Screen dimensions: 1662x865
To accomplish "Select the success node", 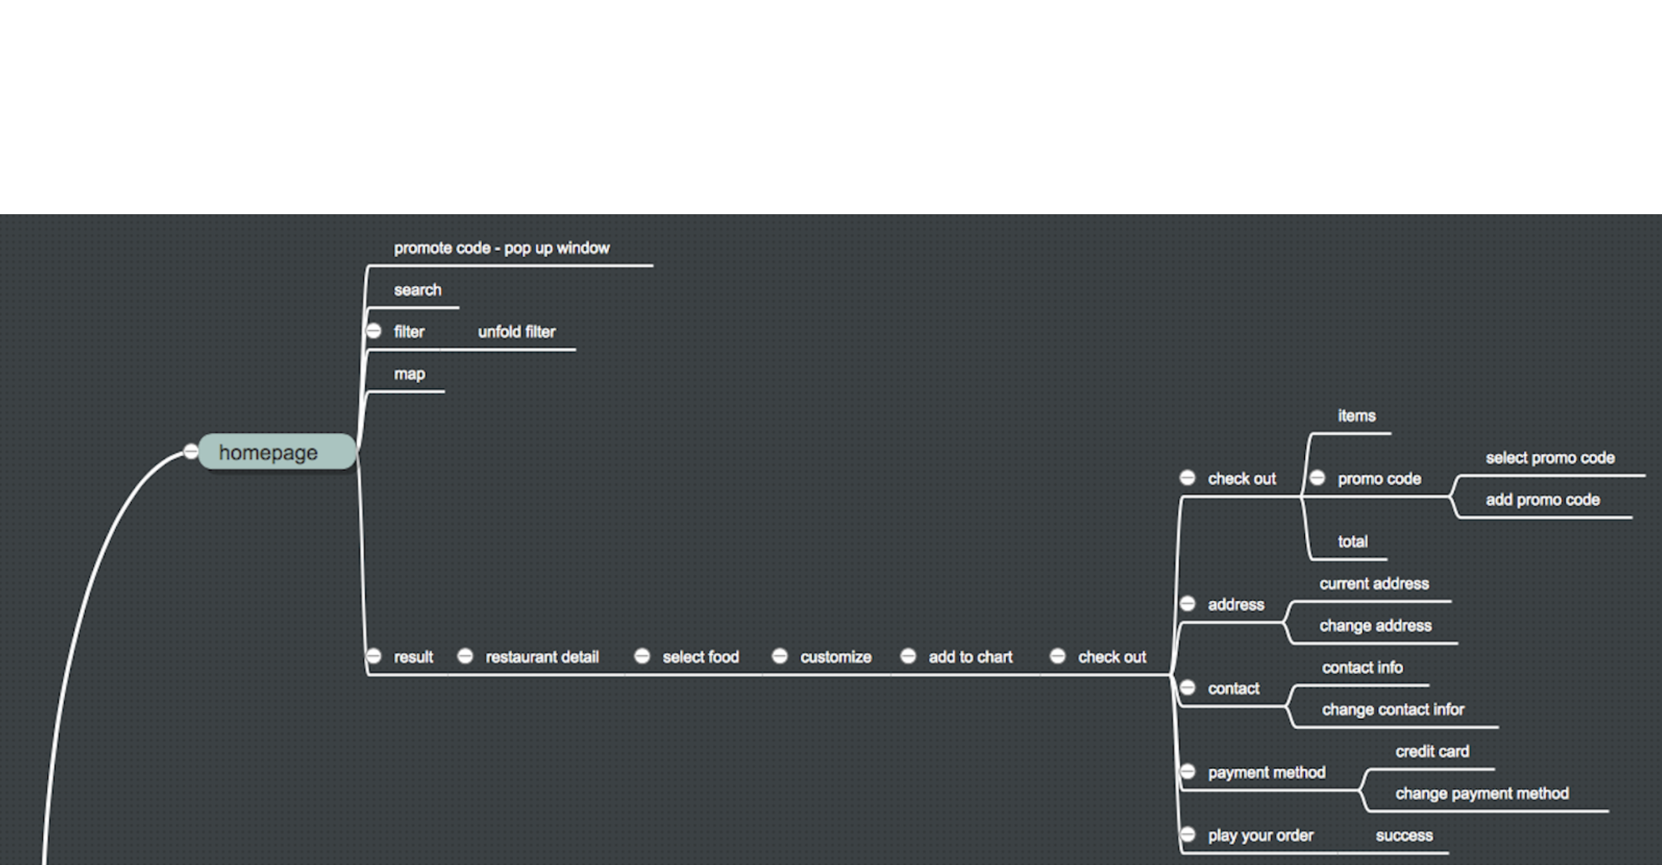I will tap(1404, 835).
